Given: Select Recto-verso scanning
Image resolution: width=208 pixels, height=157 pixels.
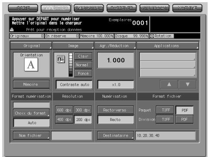Looking at the screenshot, I should 116,110.
